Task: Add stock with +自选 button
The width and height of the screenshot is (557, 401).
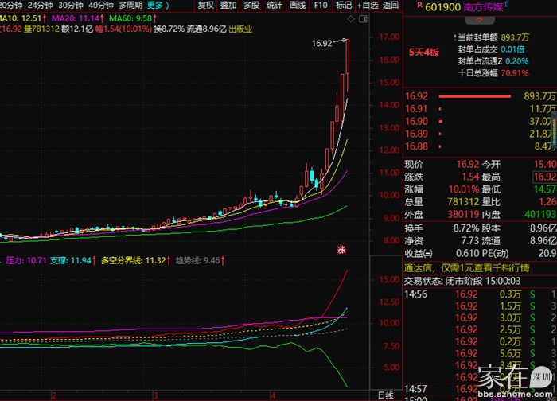Action: tap(367, 5)
